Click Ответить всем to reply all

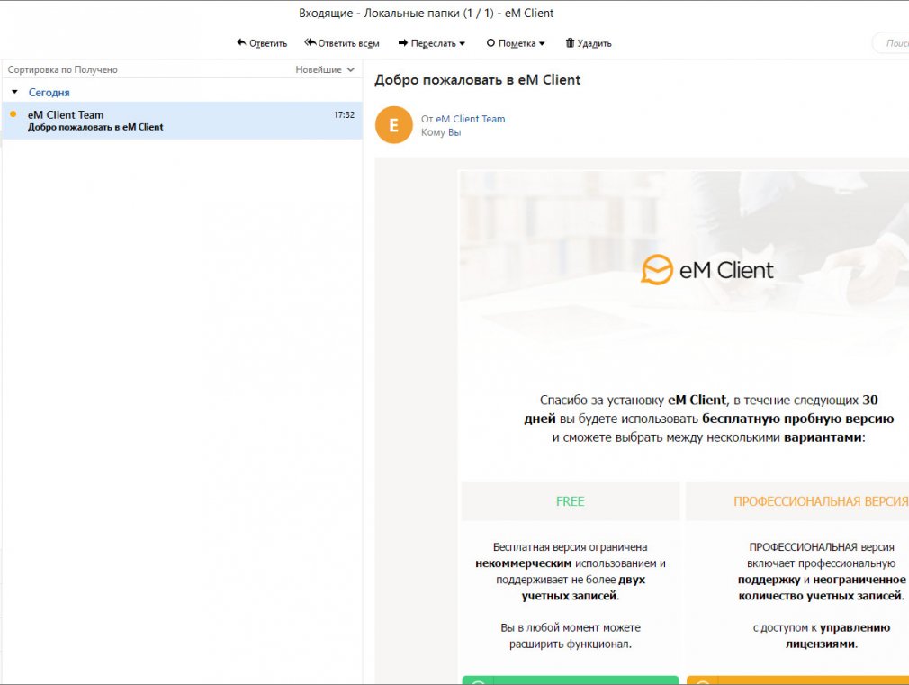342,43
